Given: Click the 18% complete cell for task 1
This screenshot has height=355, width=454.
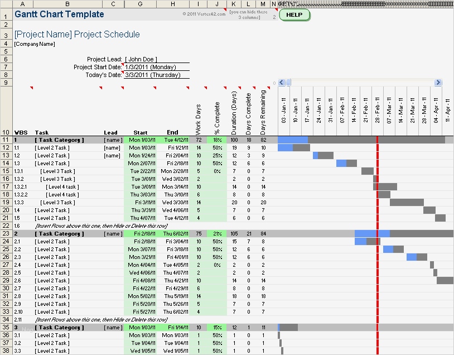Looking at the screenshot, I should (216, 140).
